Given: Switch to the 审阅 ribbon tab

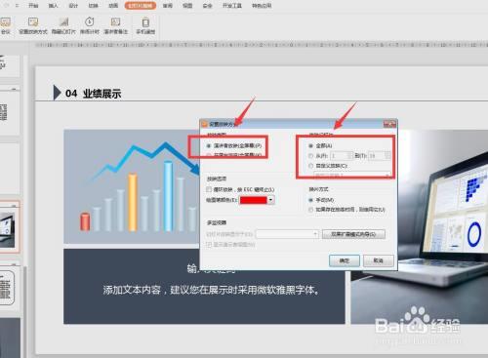Looking at the screenshot, I should coord(168,6).
